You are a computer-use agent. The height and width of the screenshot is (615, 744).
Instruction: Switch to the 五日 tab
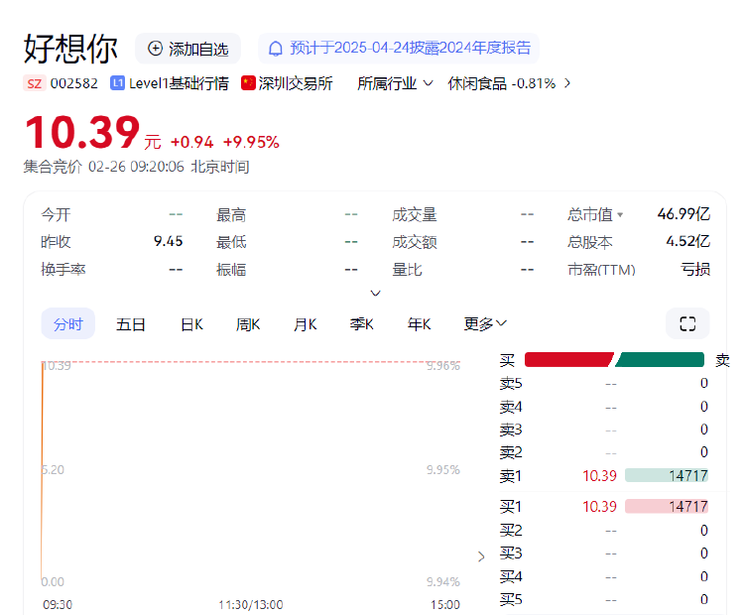pos(131,324)
